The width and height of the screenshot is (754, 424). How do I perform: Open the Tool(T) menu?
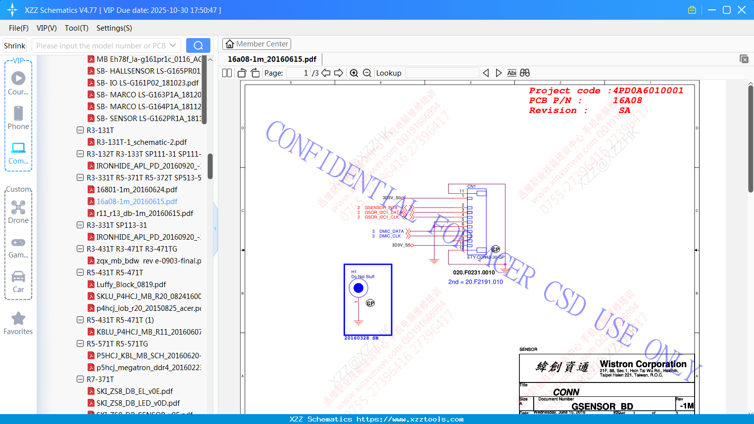(x=77, y=28)
